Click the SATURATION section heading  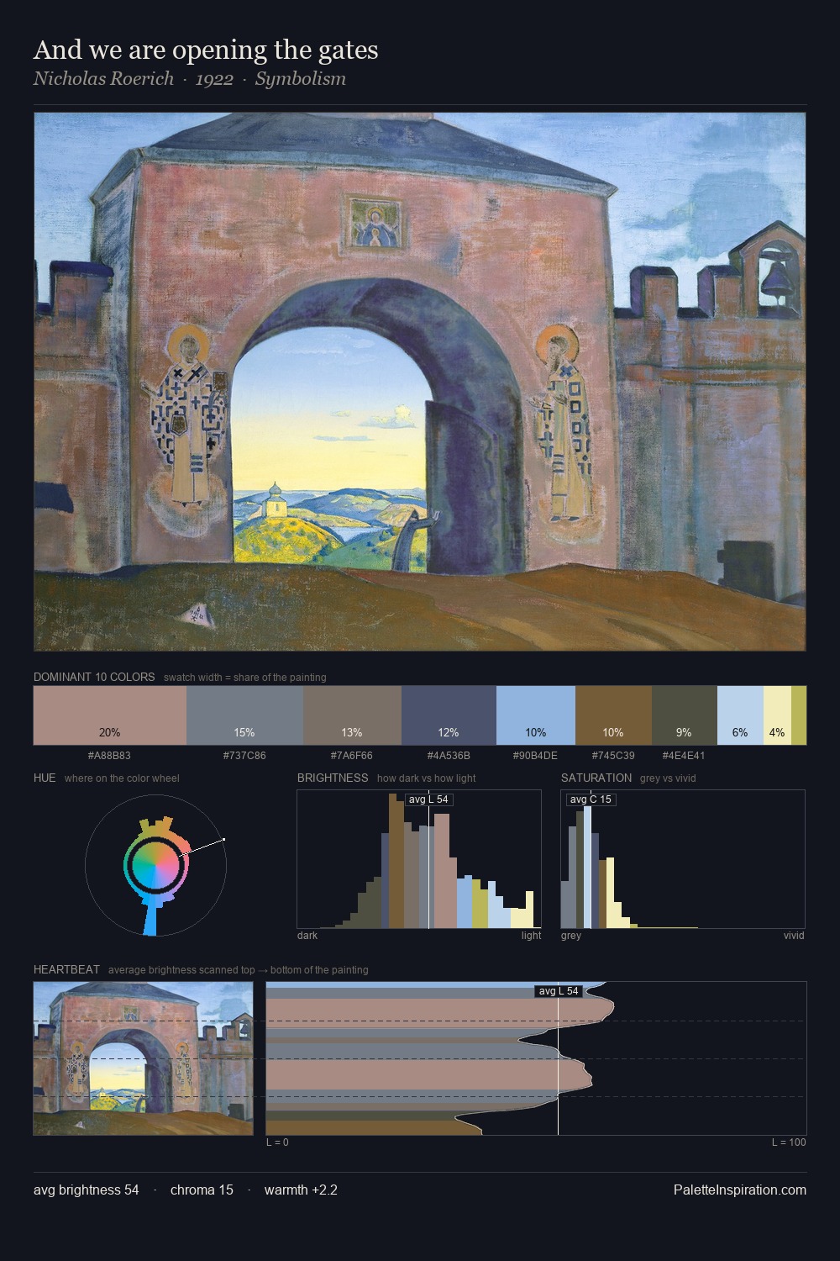pyautogui.click(x=596, y=778)
